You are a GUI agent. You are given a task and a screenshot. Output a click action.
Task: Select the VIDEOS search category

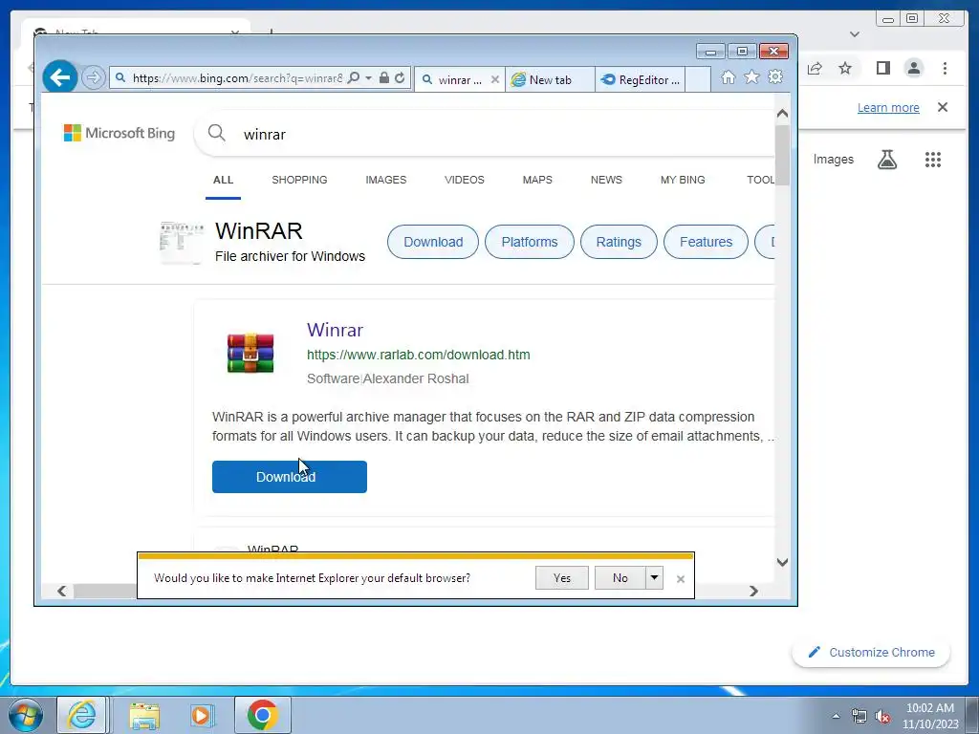click(464, 180)
